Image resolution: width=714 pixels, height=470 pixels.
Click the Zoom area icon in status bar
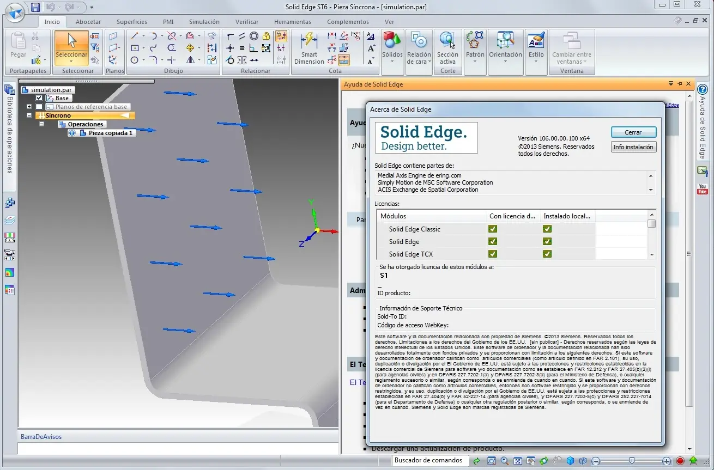pos(491,461)
